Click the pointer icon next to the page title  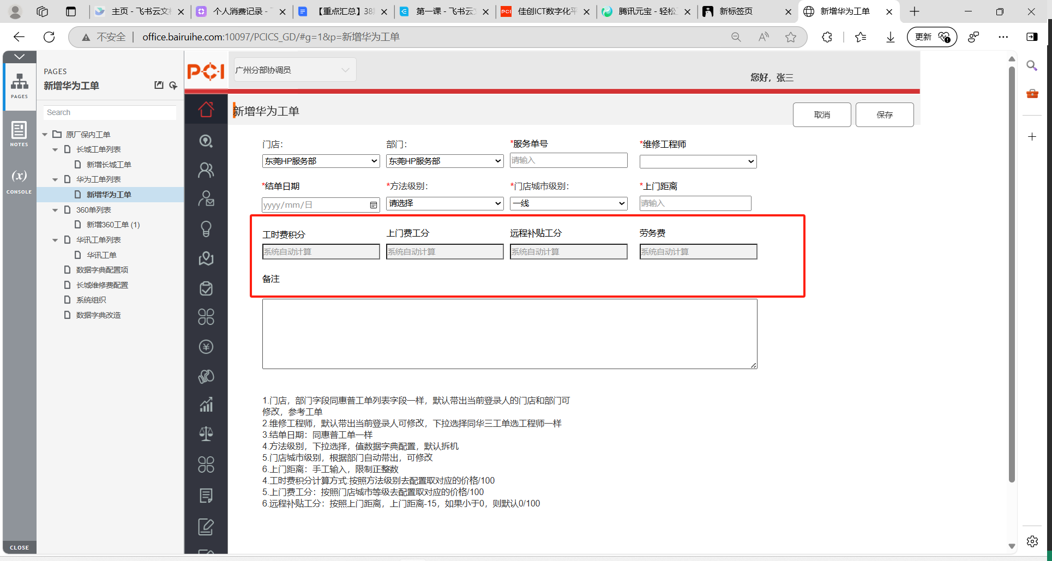tap(173, 86)
